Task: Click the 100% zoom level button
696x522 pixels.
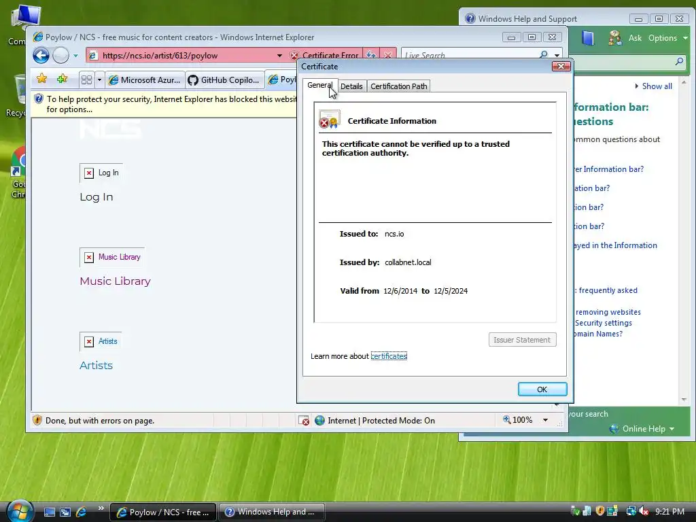Action: click(x=517, y=420)
